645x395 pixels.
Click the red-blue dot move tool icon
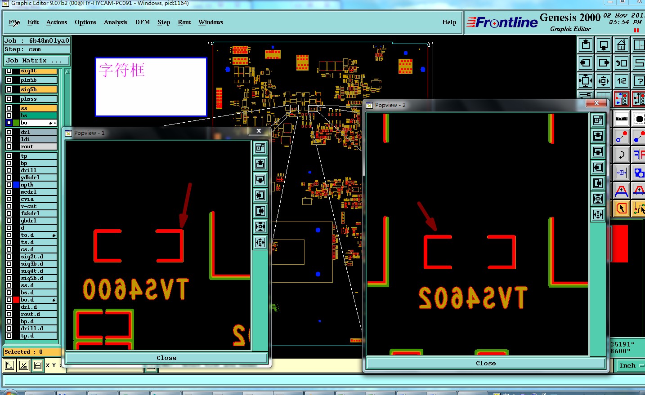(x=622, y=137)
